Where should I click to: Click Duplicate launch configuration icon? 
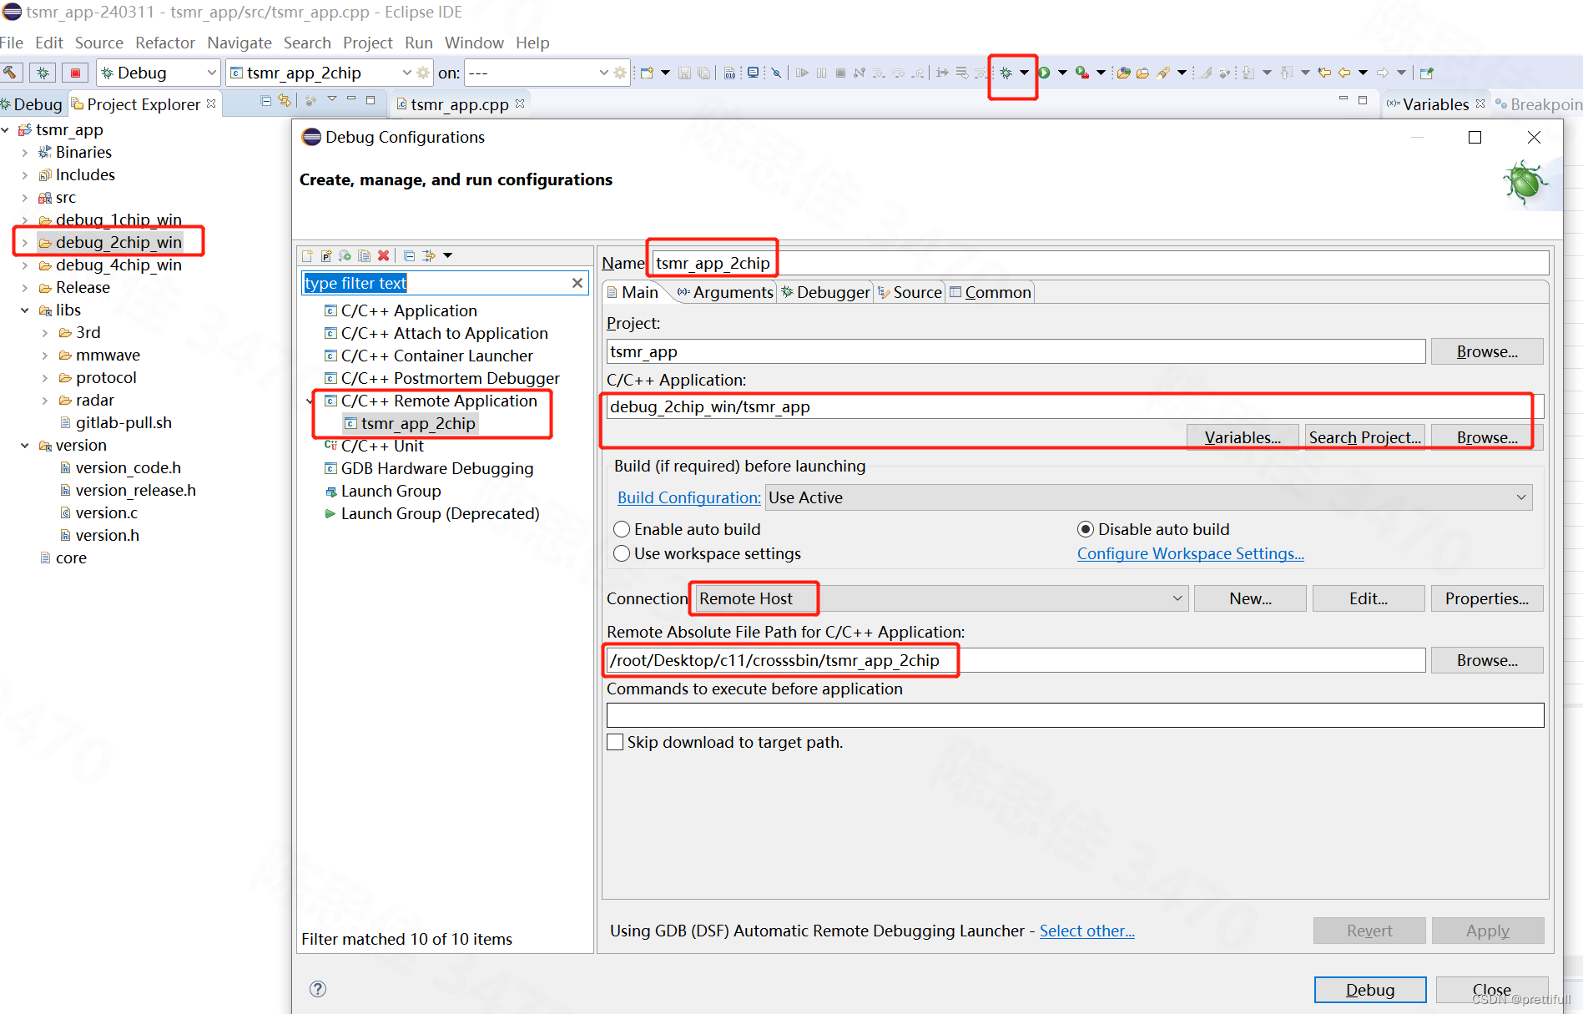(x=364, y=255)
